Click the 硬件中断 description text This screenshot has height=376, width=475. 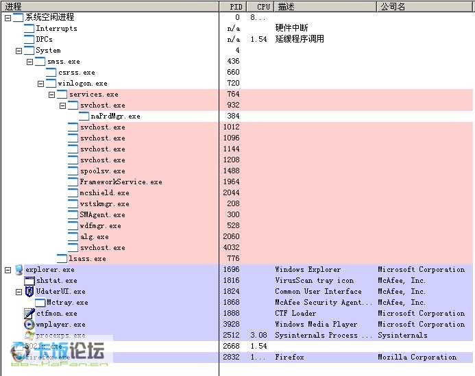tap(291, 28)
